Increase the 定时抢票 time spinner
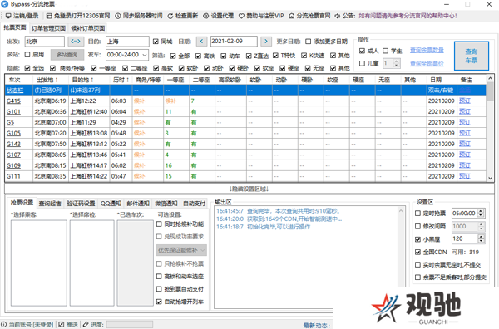This screenshot has height=329, width=499. point(482,211)
